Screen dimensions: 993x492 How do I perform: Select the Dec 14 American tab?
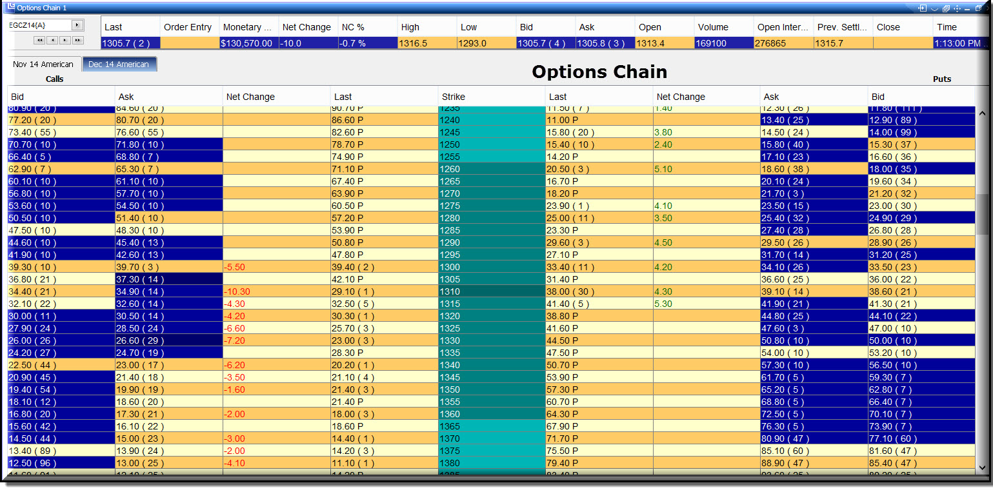119,64
